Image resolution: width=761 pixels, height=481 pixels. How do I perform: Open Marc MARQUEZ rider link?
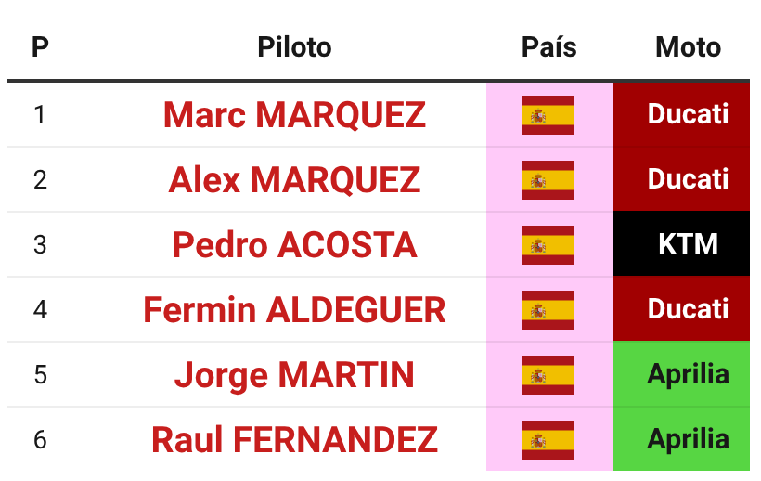pos(294,115)
